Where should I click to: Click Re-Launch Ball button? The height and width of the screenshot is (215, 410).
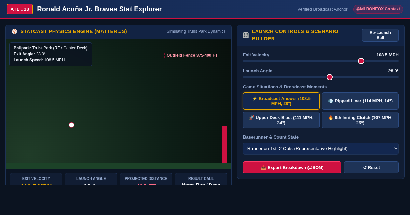tap(380, 35)
